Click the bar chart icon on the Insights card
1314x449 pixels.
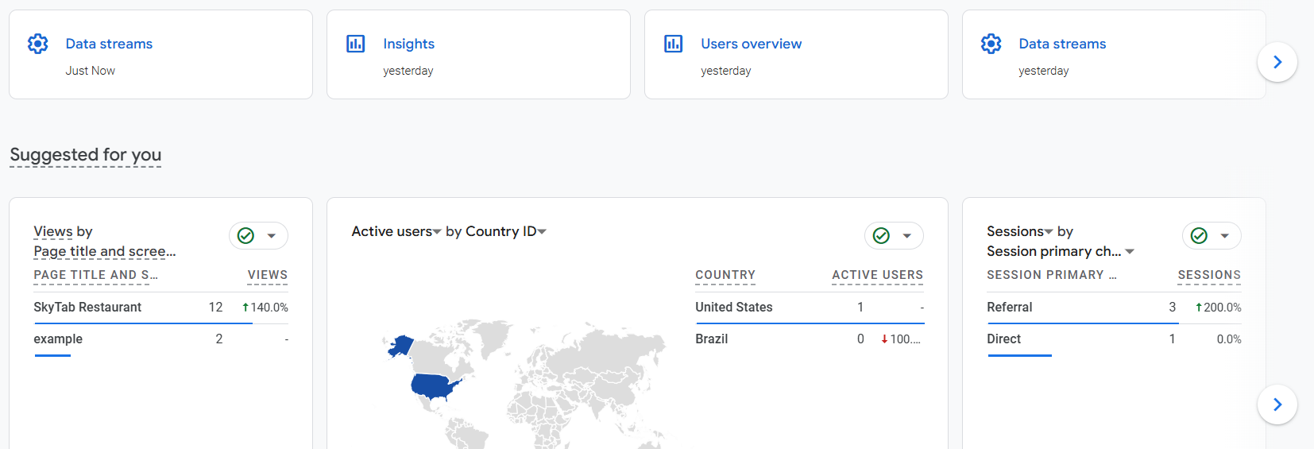click(356, 44)
